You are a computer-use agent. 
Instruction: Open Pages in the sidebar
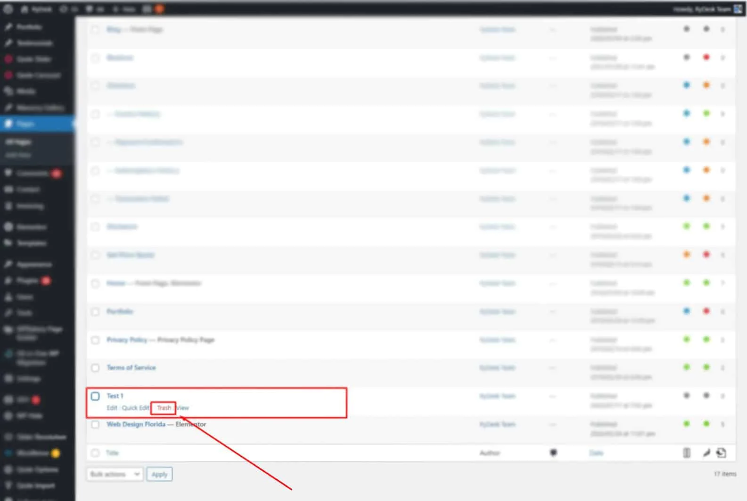37,124
